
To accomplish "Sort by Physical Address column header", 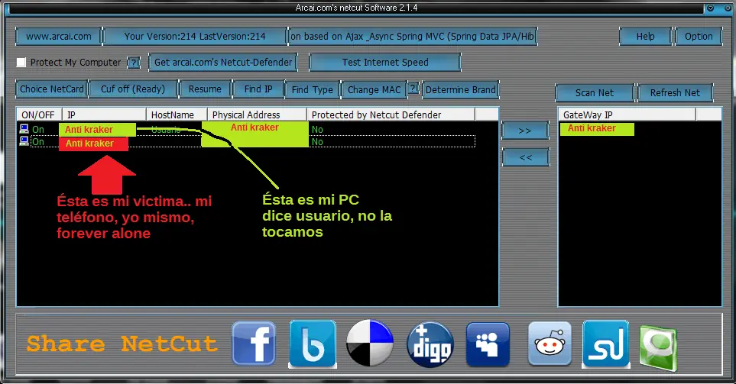I will pyautogui.click(x=257, y=115).
